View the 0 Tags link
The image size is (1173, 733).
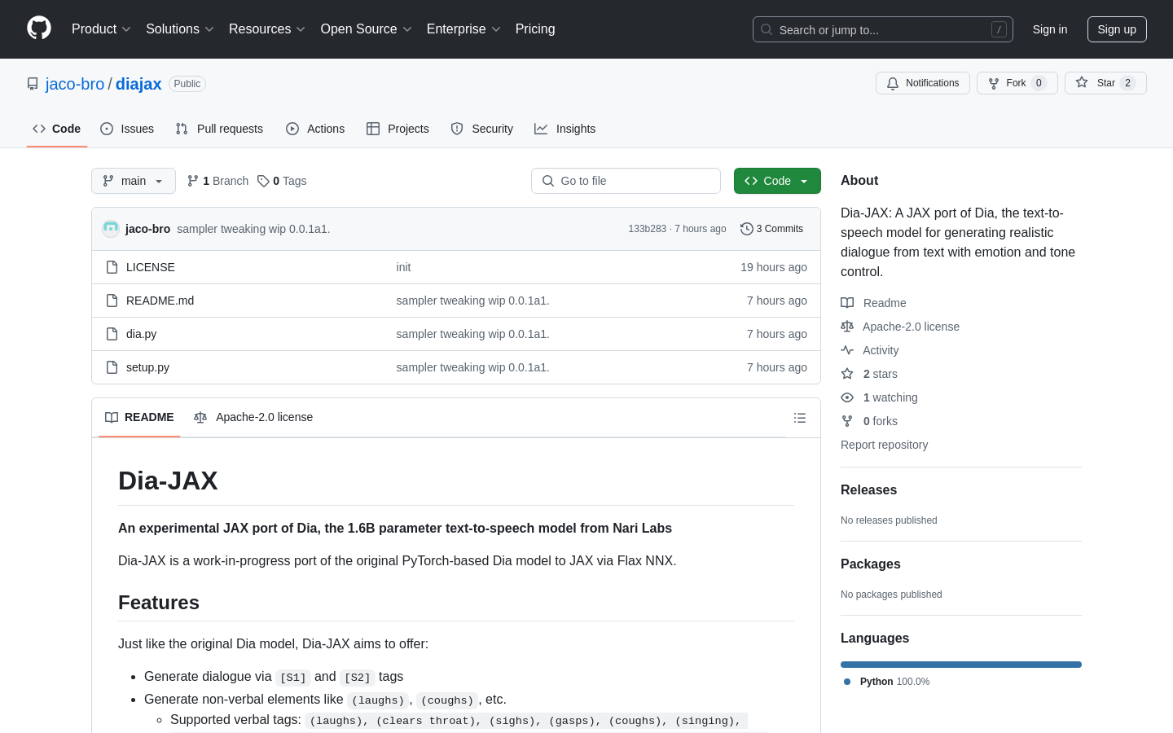[282, 181]
